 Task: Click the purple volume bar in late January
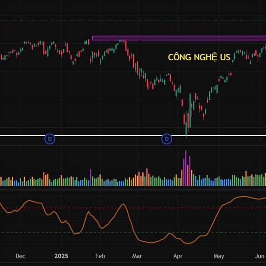90,177
